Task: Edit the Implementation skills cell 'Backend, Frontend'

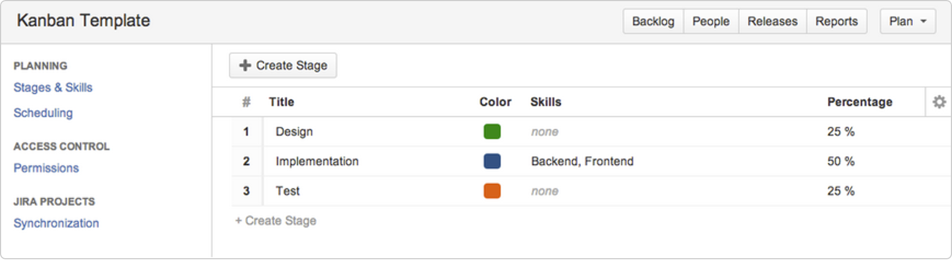Action: coord(582,161)
